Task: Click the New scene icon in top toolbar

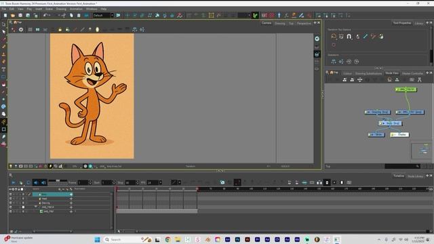Action: (5, 16)
